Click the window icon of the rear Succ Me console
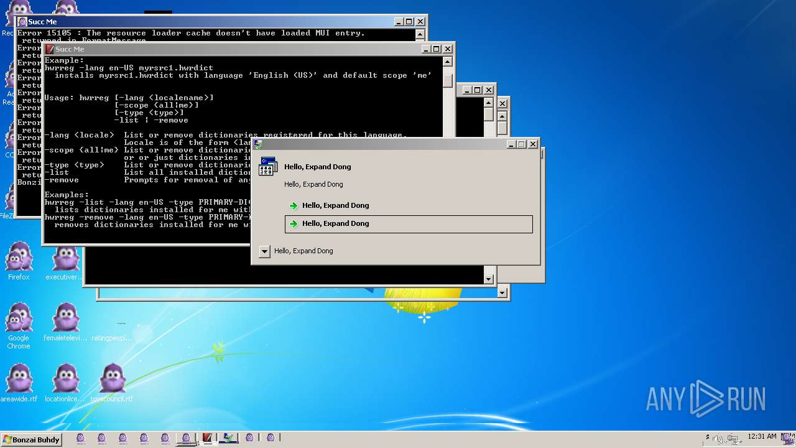This screenshot has height=448, width=796. click(x=22, y=22)
